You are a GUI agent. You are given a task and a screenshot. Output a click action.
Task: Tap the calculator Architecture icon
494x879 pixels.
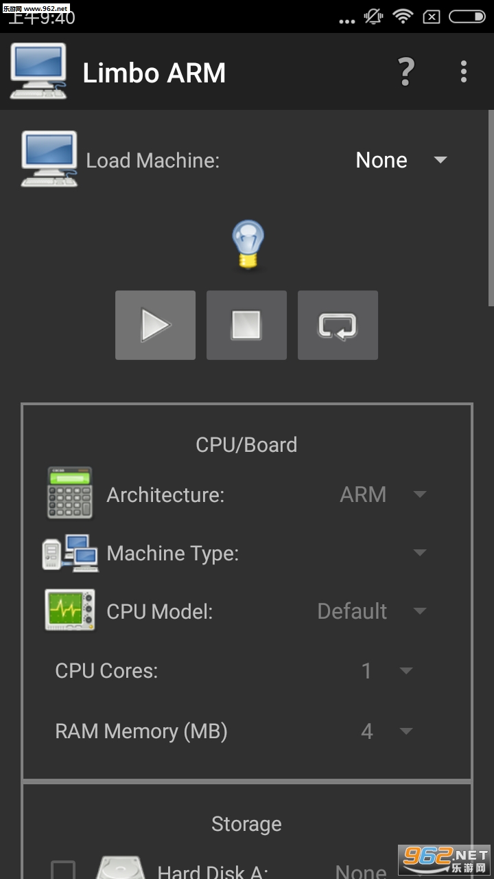pos(69,493)
